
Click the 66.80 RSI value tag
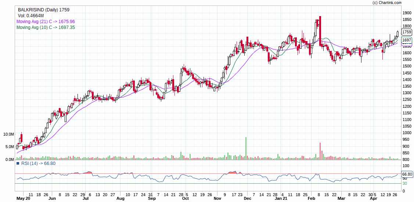[407, 174]
